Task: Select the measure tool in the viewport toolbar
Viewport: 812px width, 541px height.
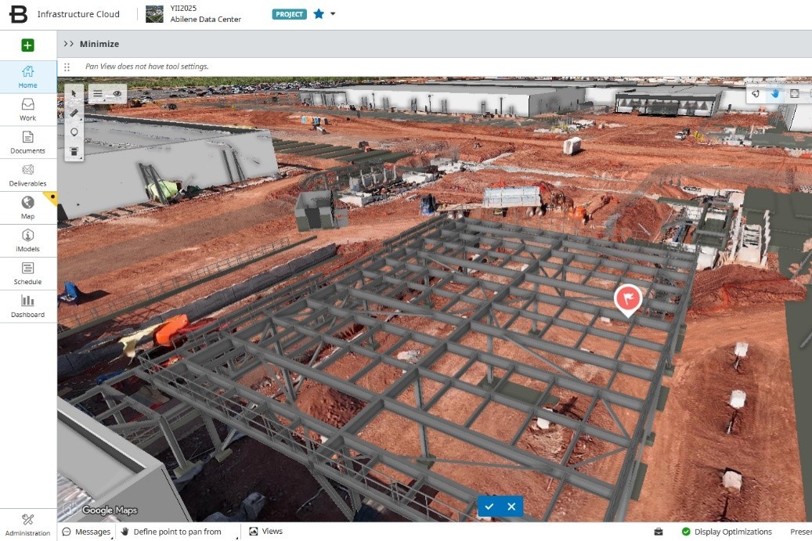Action: pos(74,112)
